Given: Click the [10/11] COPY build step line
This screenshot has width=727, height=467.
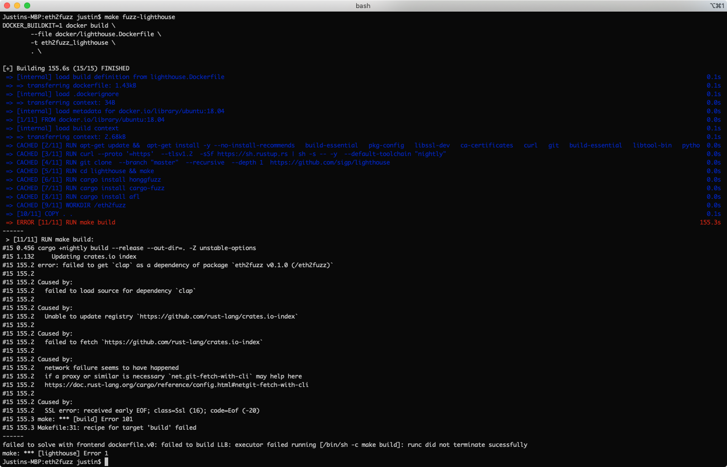Looking at the screenshot, I should [38, 213].
